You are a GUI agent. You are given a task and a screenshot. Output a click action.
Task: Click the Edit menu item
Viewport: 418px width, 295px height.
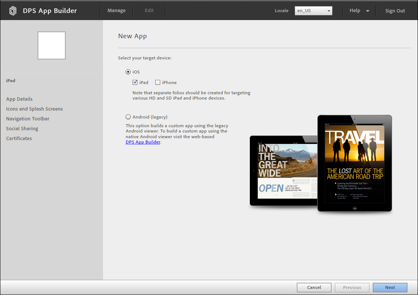pos(149,10)
